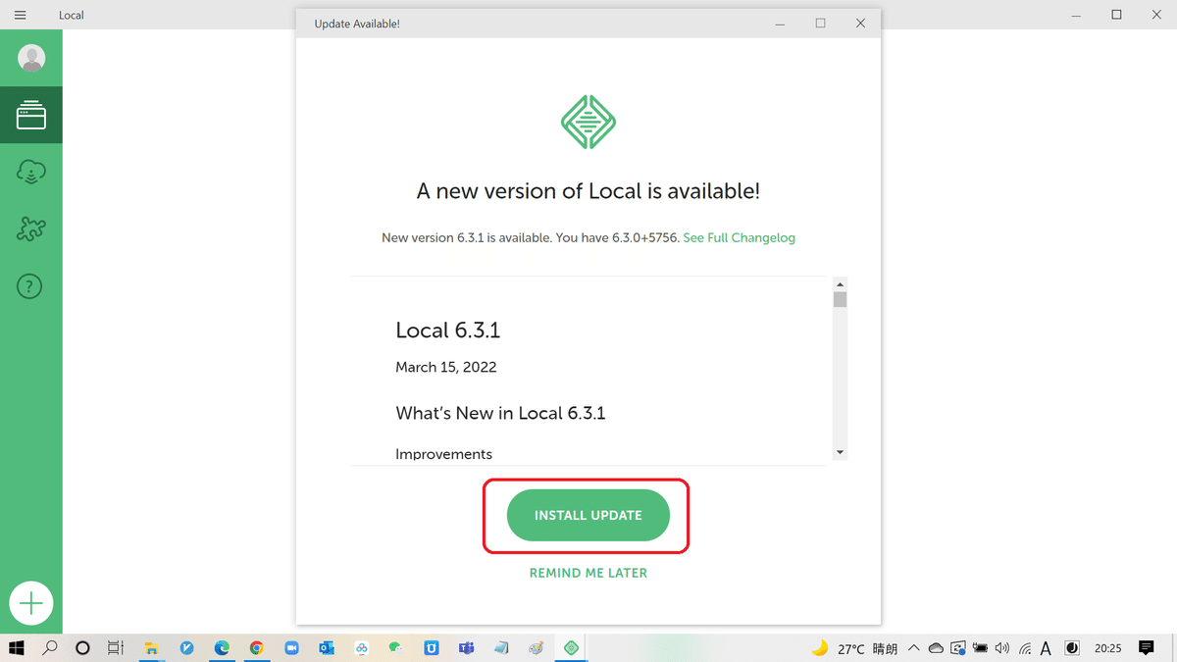Open the clock showing 20:25
Image resolution: width=1177 pixels, height=662 pixels.
click(x=1108, y=648)
